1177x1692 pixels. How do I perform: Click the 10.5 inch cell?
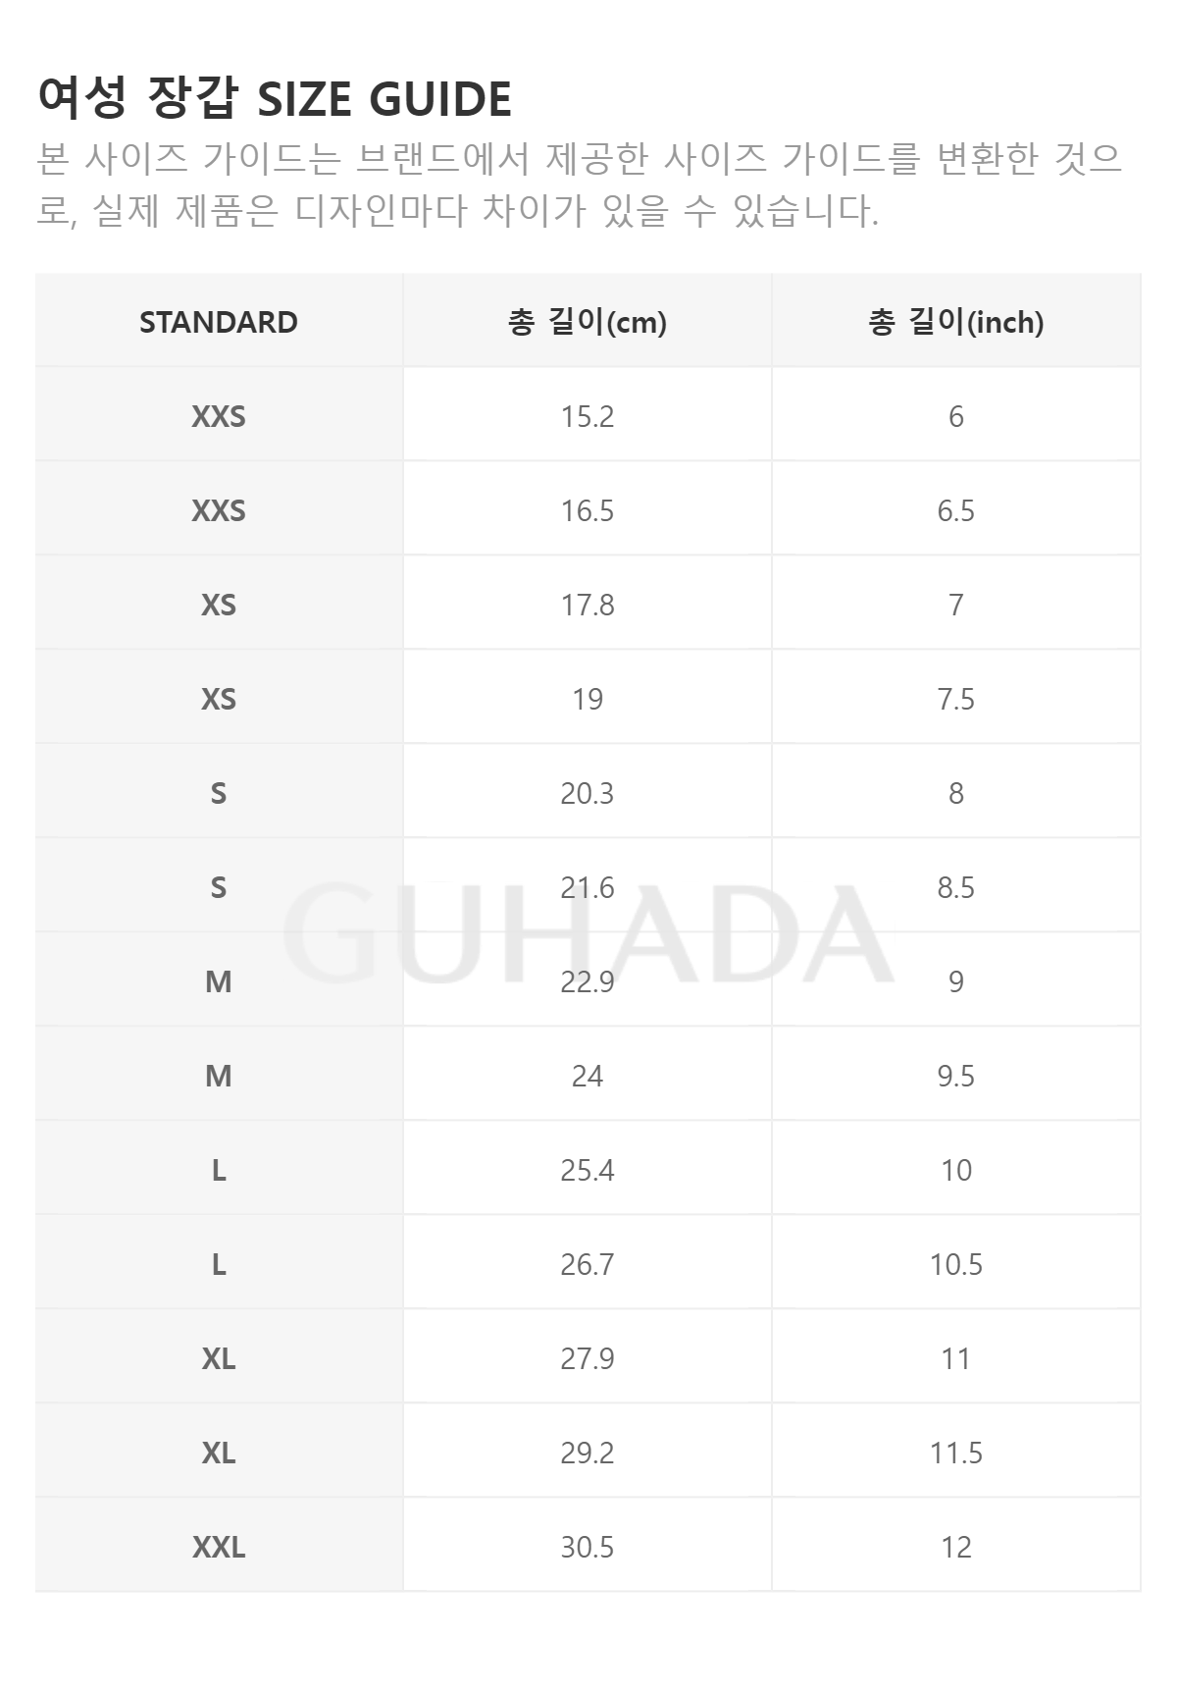coord(956,1263)
